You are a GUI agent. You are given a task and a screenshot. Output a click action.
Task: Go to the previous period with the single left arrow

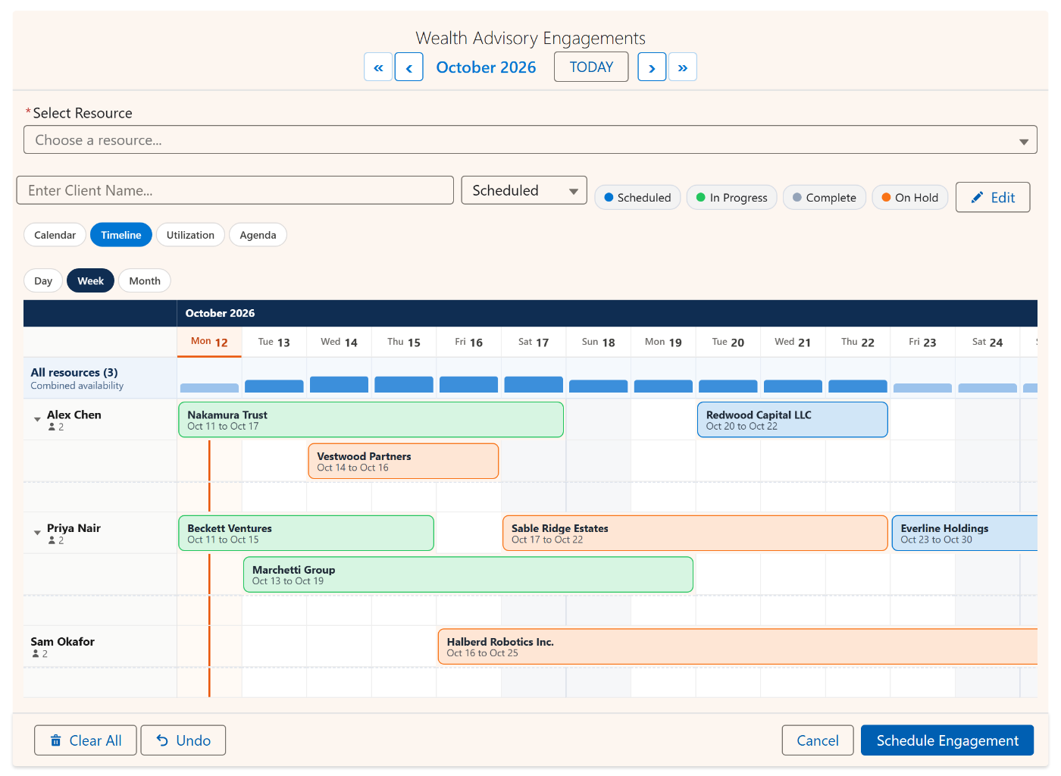(x=409, y=67)
